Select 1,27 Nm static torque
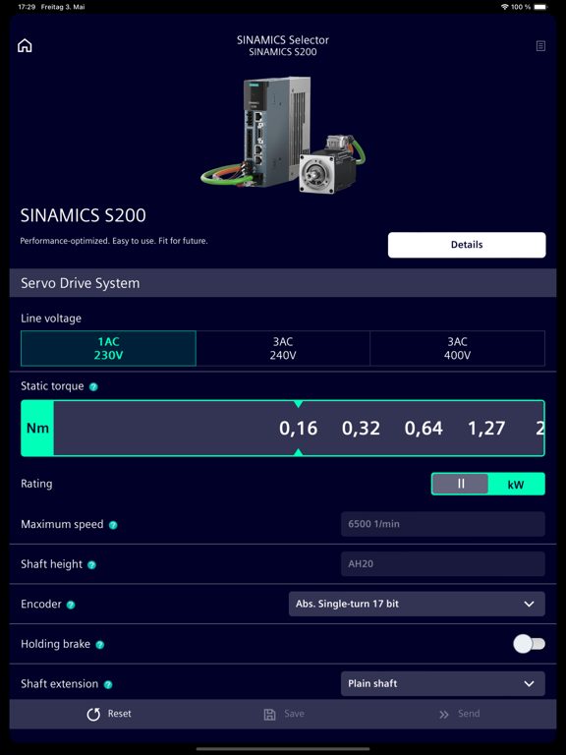The width and height of the screenshot is (566, 755). [486, 428]
